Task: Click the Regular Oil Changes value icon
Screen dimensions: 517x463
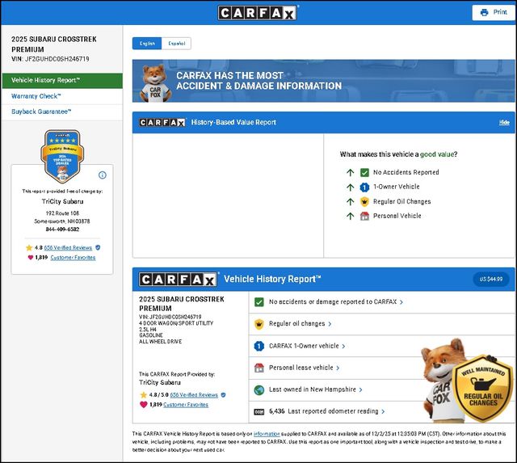Action: point(365,201)
